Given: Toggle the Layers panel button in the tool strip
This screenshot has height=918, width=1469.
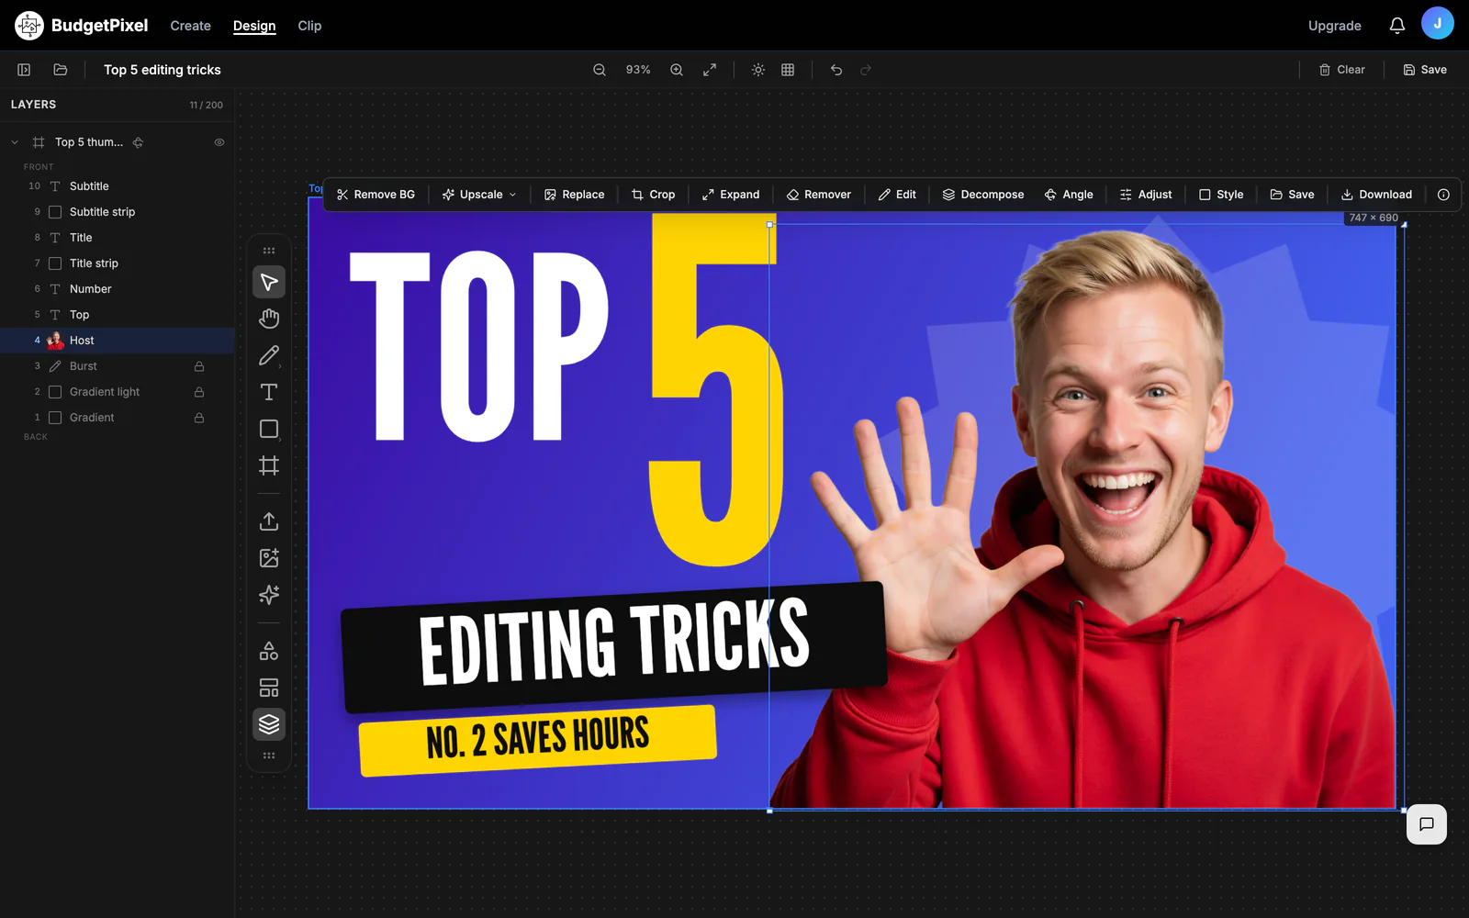Looking at the screenshot, I should pos(269,724).
